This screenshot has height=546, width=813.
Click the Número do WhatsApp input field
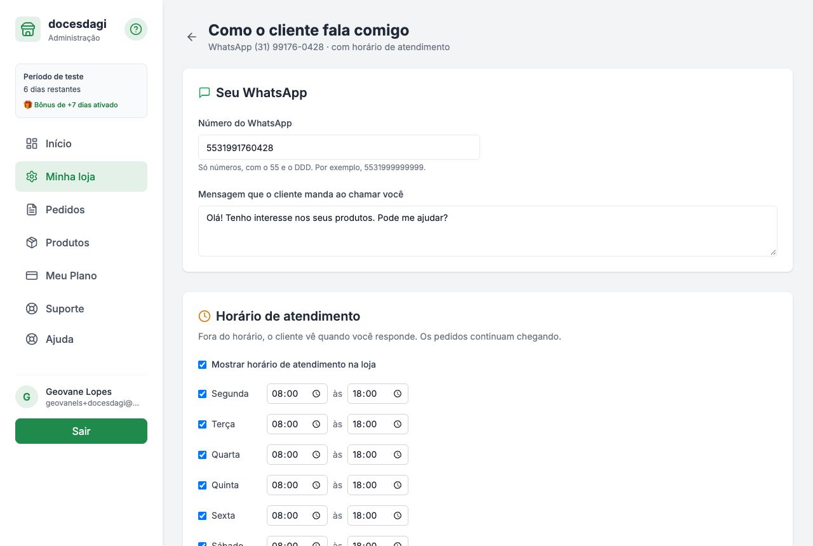click(339, 147)
